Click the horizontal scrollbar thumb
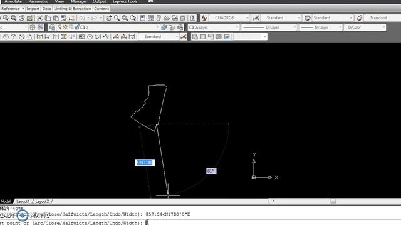Viewport: 401px width, 225px height. click(x=333, y=201)
